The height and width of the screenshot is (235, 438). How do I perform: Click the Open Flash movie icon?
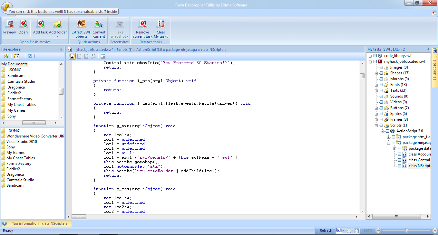tap(23, 24)
